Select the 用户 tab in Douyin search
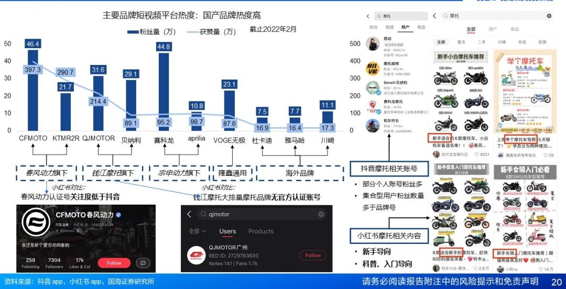The height and width of the screenshot is (289, 566). click(405, 27)
